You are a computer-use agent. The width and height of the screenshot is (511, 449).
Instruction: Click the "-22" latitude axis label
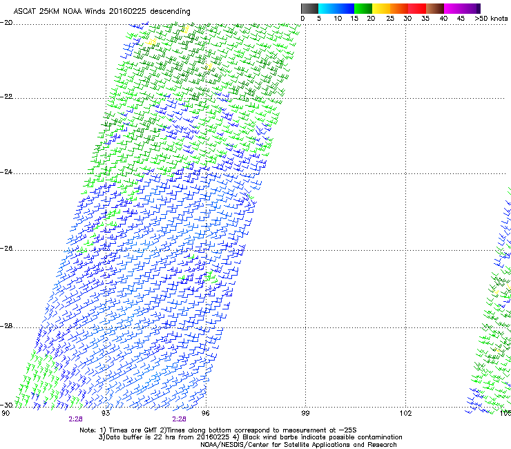(6, 97)
